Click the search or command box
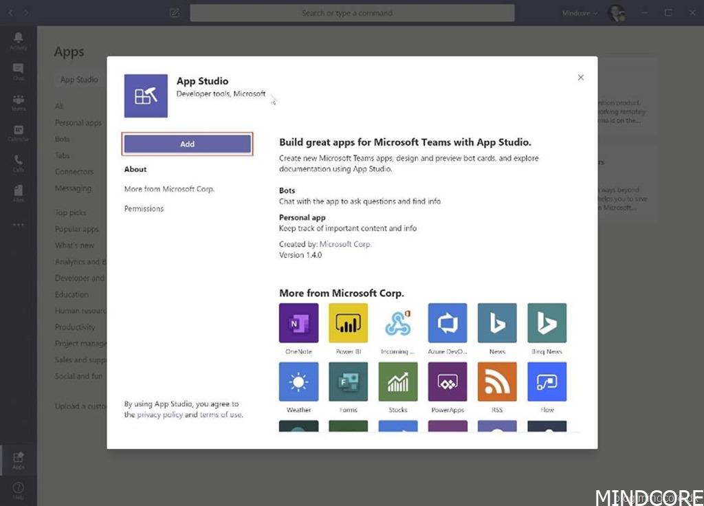Image resolution: width=704 pixels, height=506 pixels. (352, 13)
